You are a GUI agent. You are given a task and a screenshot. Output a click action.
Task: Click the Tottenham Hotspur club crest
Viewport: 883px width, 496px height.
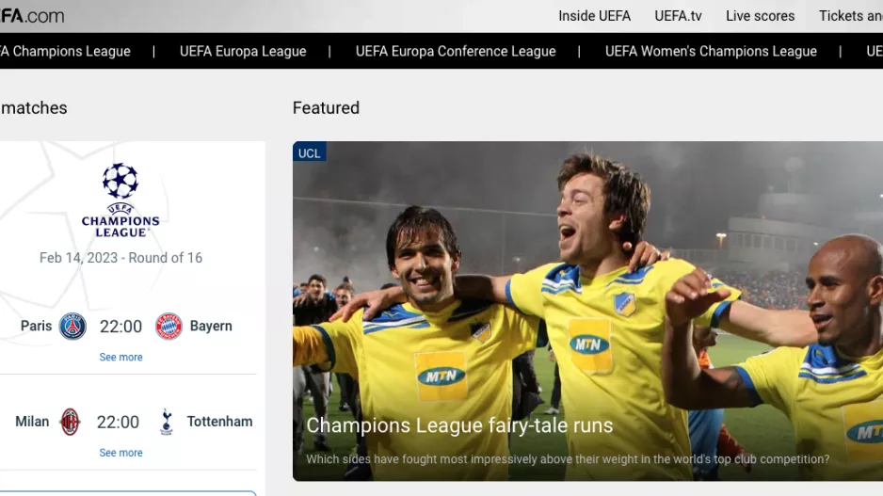[x=166, y=422]
